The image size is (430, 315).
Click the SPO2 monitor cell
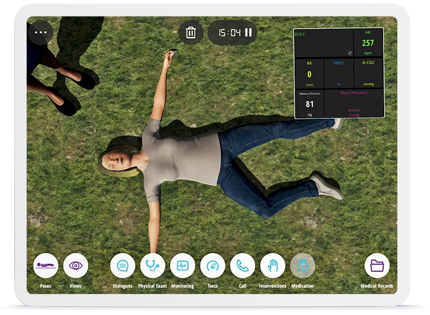[x=339, y=73]
